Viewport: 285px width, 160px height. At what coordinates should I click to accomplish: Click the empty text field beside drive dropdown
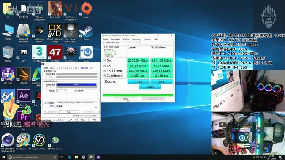coord(156,43)
